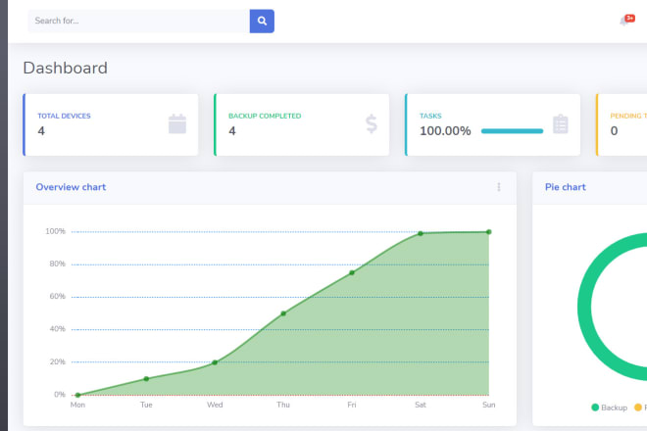Click the 'Wed' x-axis label
This screenshot has width=647, height=431.
point(215,405)
